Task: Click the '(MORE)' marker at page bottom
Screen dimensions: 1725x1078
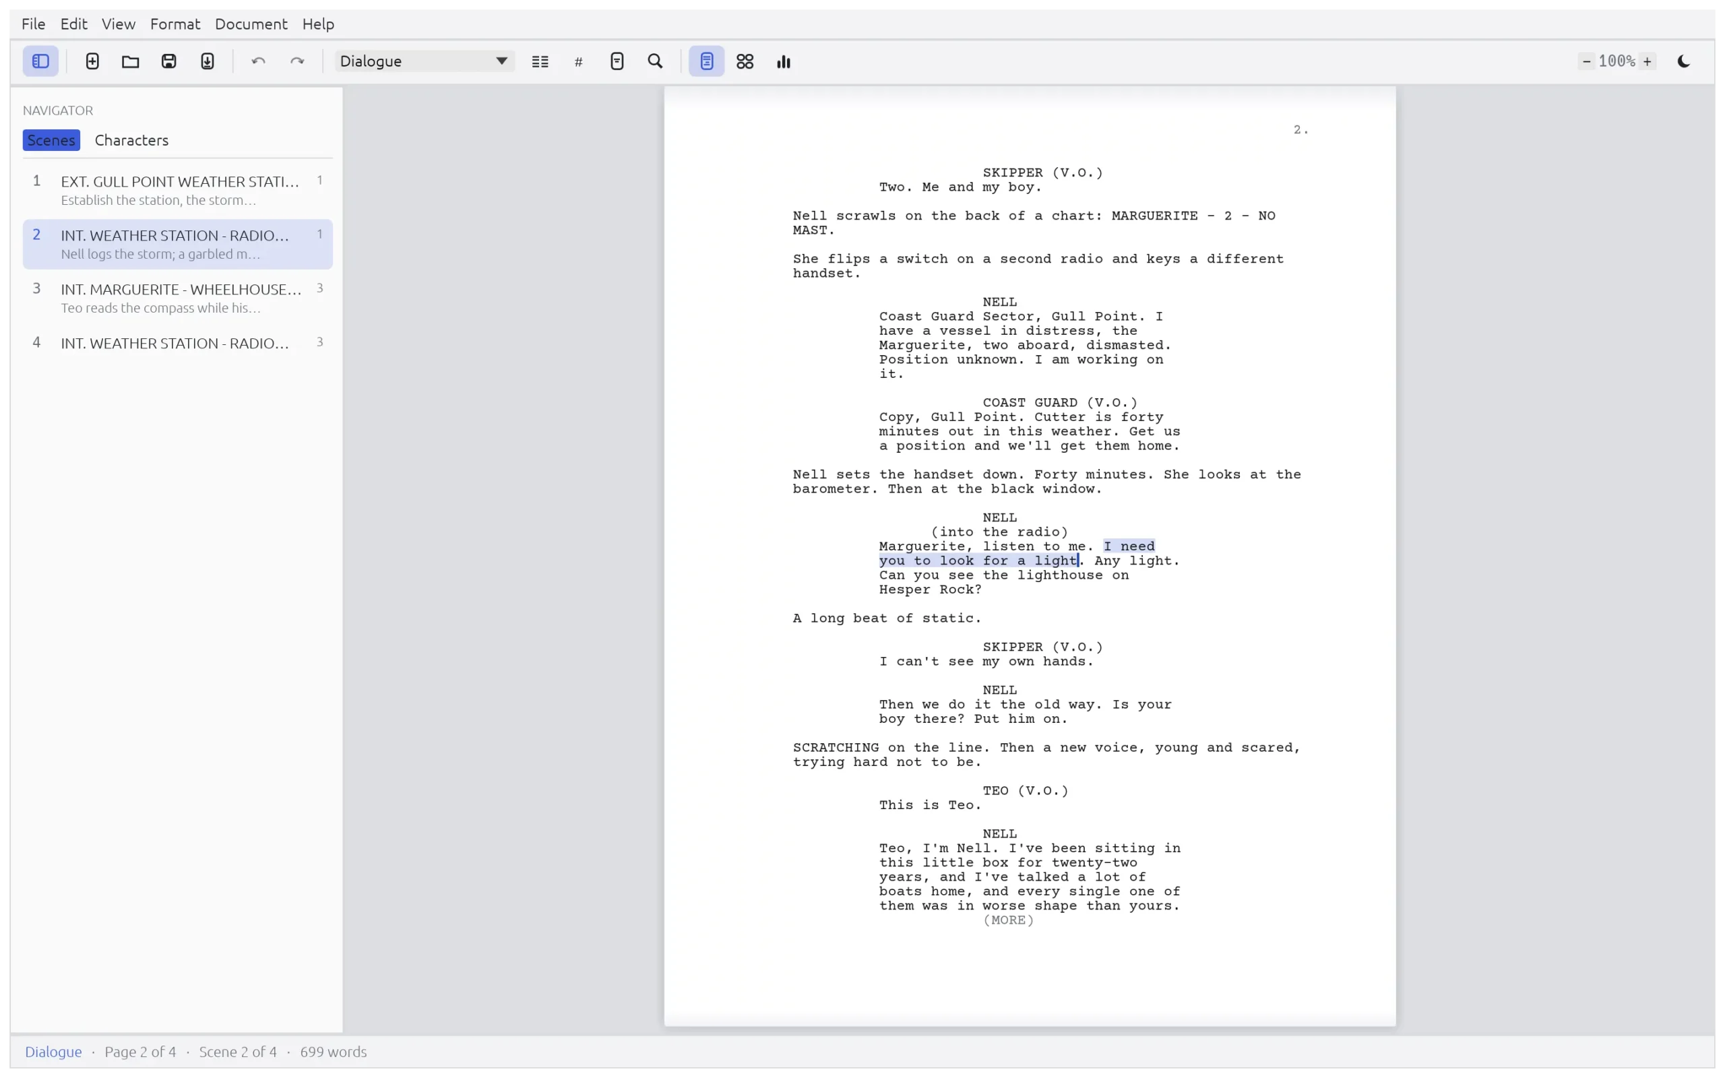Action: [1008, 920]
